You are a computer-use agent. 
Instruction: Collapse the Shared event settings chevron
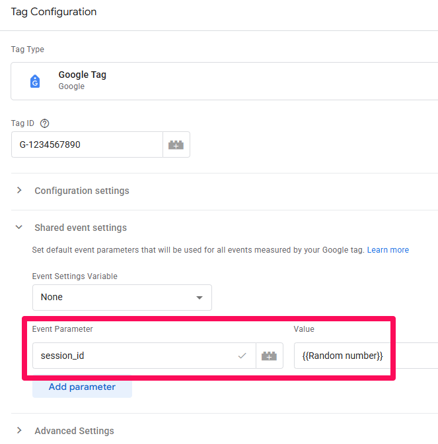(x=19, y=228)
